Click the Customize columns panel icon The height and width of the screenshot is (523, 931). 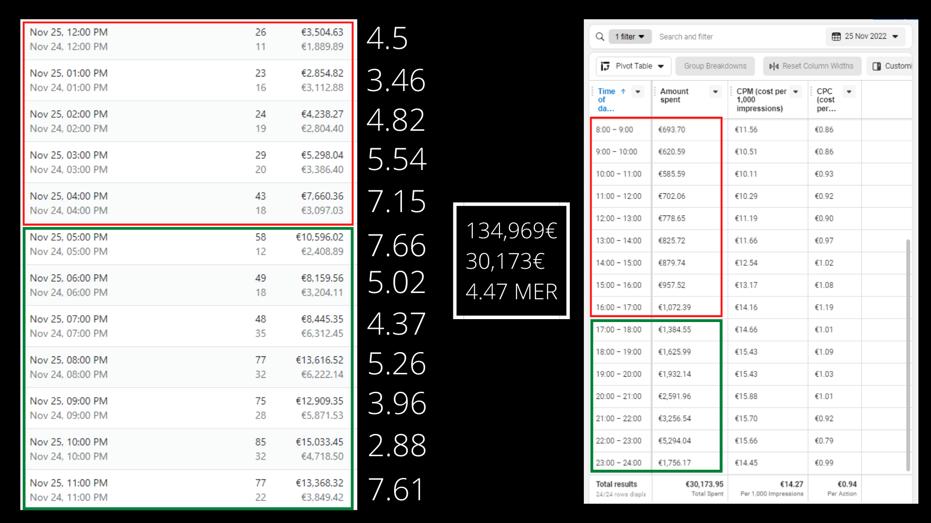pos(877,66)
